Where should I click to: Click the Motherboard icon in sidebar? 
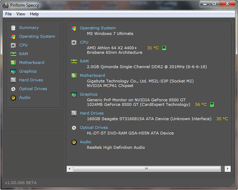point(13,63)
